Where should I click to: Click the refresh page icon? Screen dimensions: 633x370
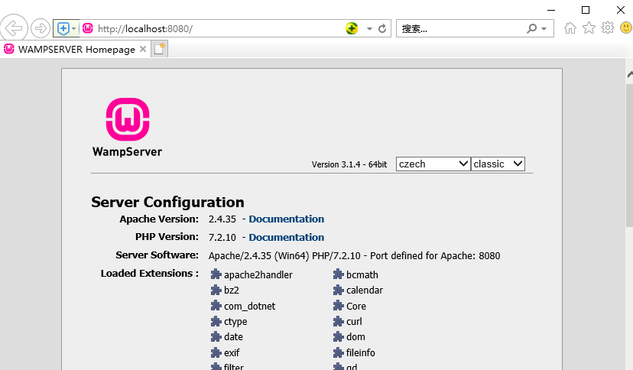[x=382, y=28]
